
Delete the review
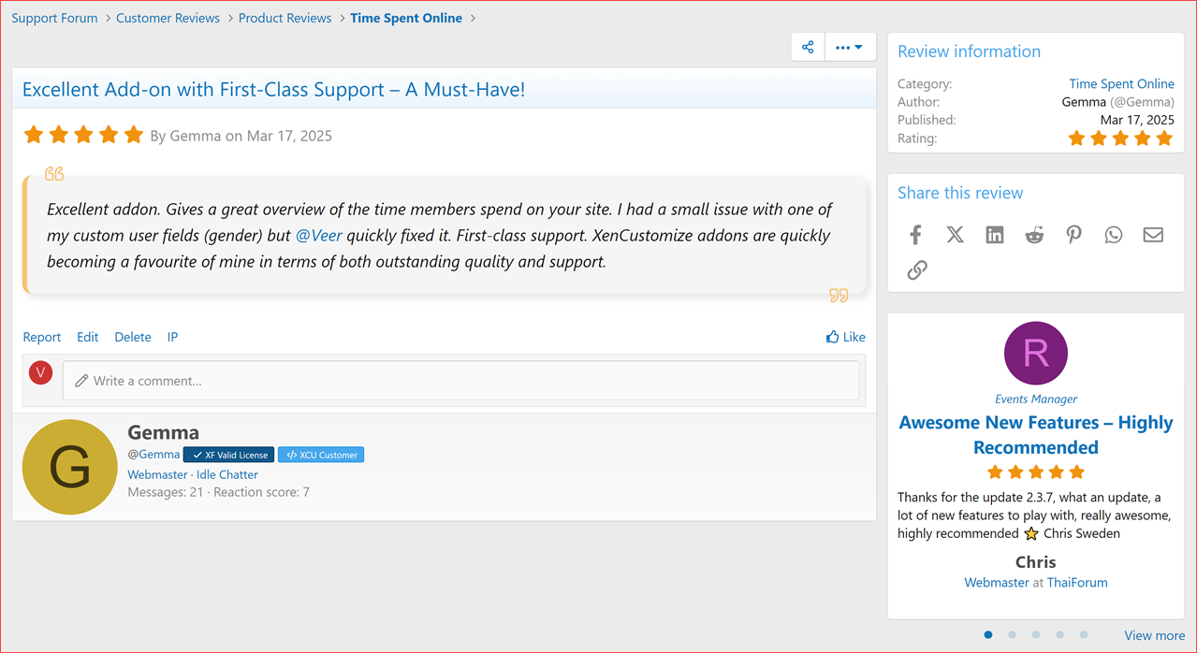(132, 337)
